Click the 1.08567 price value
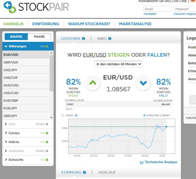The image size is (196, 179). [118, 89]
